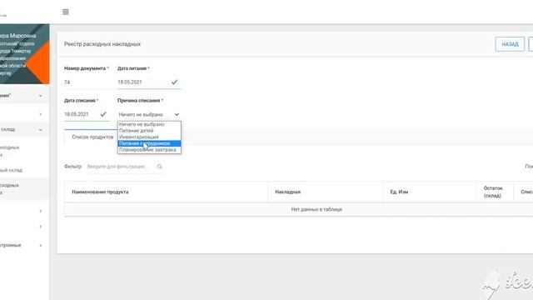Expand the sidebar item ending in "ктронные"
Screen dimensions: 533x300
[21, 245]
